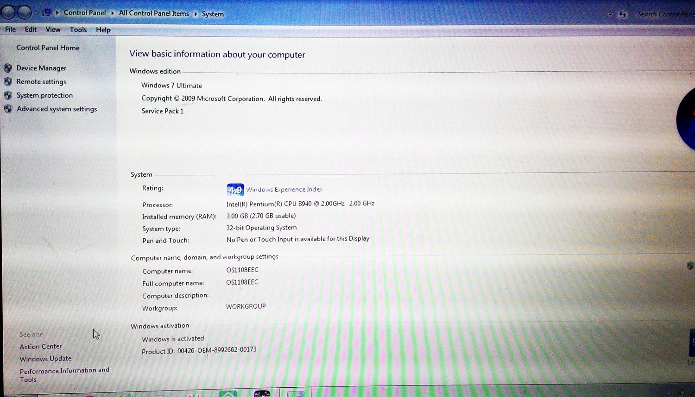695x397 pixels.
Task: Click the Windows is activated text
Action: coord(173,339)
